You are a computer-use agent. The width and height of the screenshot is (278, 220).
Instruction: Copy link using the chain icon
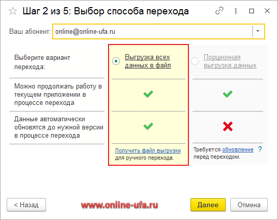pos(219,11)
